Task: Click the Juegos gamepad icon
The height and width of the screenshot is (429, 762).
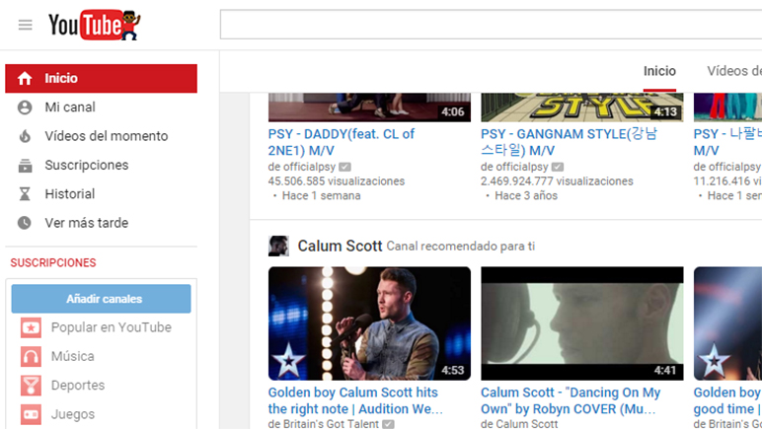Action: (31, 414)
